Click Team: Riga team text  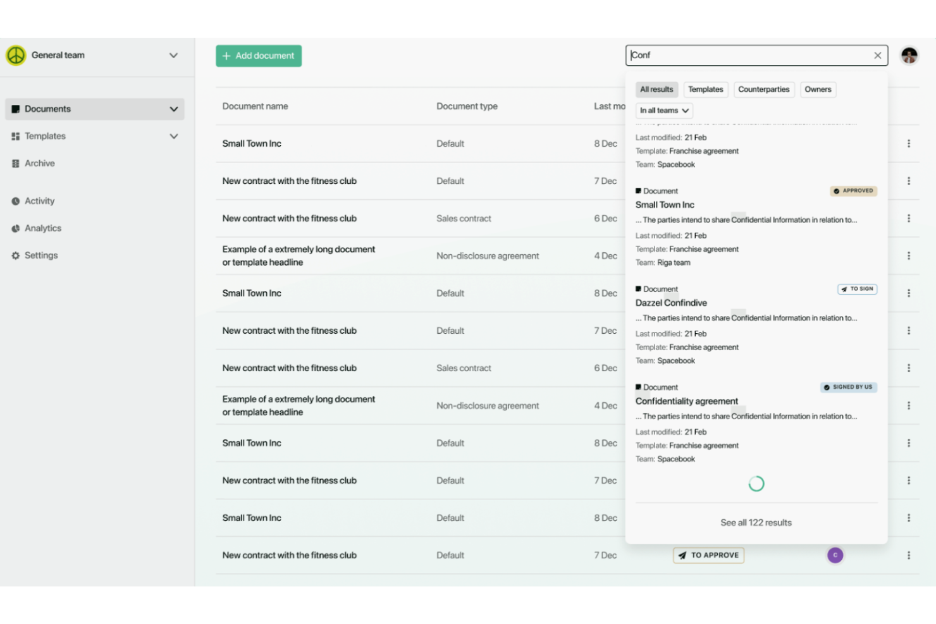coord(663,263)
